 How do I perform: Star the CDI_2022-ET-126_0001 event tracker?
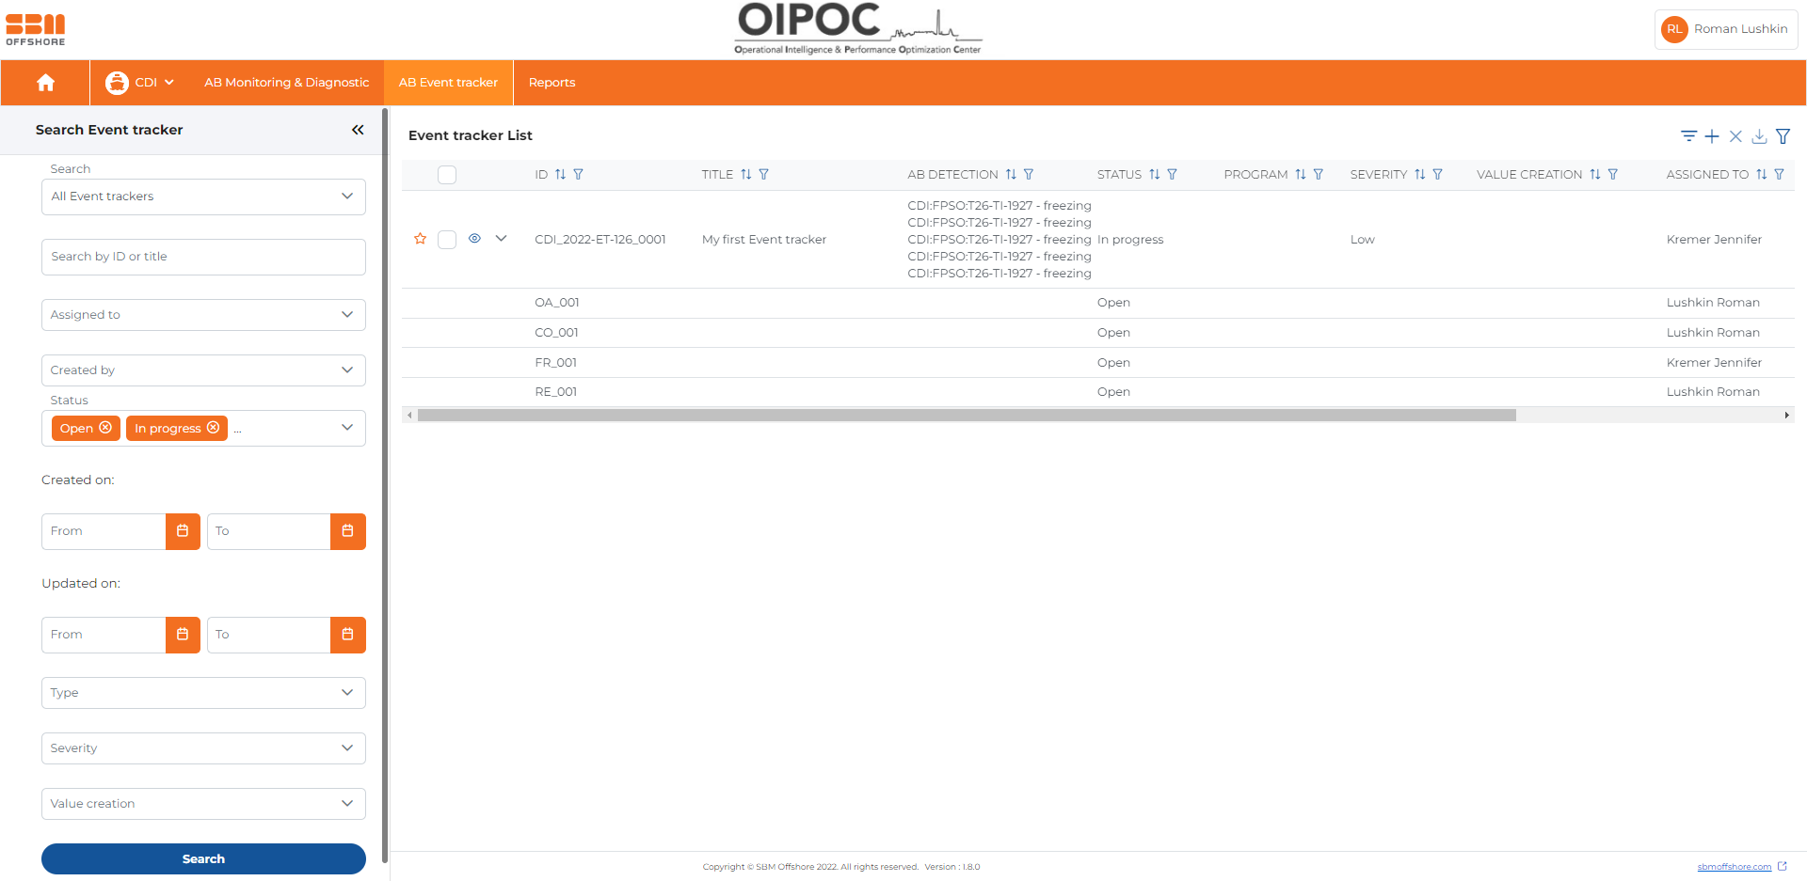coord(420,239)
